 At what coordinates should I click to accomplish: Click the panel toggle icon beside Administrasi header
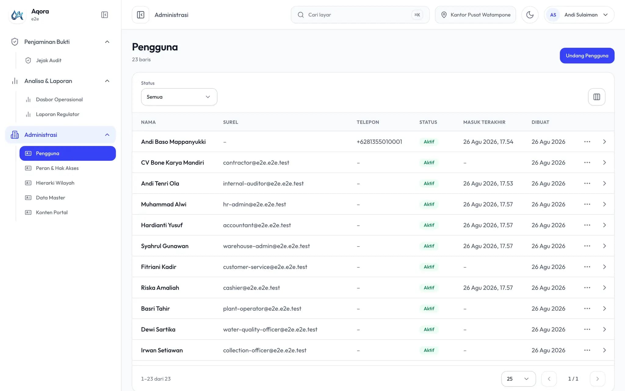coord(140,15)
